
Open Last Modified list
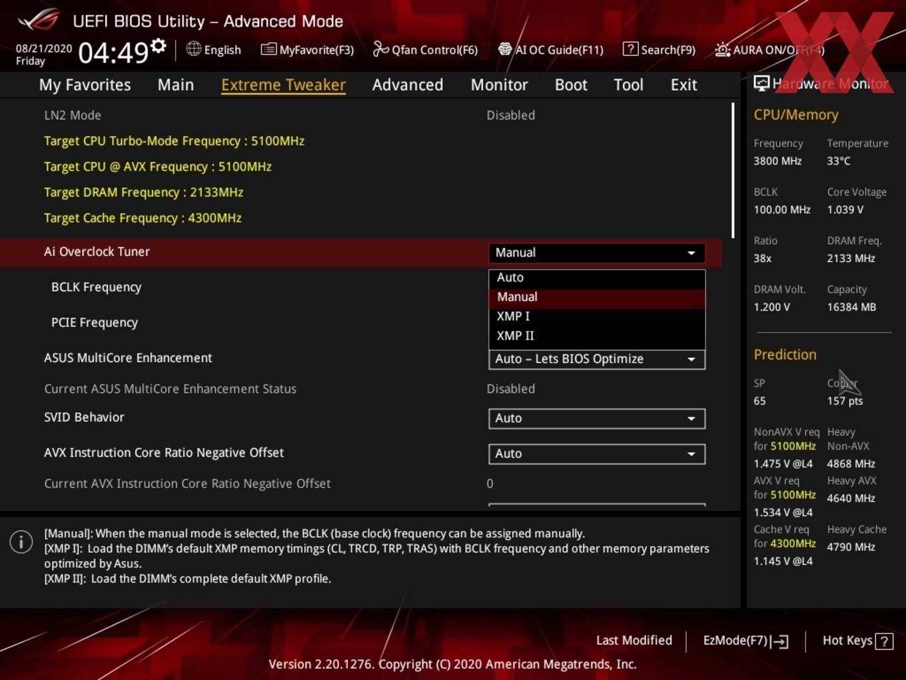pyautogui.click(x=634, y=641)
